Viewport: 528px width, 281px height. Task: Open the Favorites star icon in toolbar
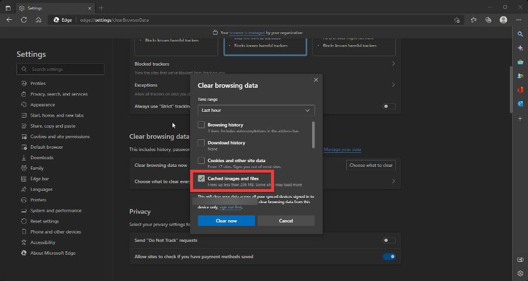point(473,20)
